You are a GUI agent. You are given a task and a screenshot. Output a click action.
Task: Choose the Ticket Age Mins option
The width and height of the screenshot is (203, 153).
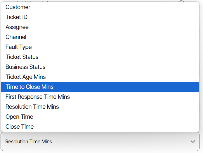point(26,77)
